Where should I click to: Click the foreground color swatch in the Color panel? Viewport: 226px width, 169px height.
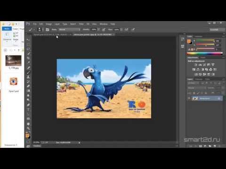click(x=189, y=41)
